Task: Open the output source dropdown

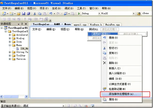Action: coord(63,106)
